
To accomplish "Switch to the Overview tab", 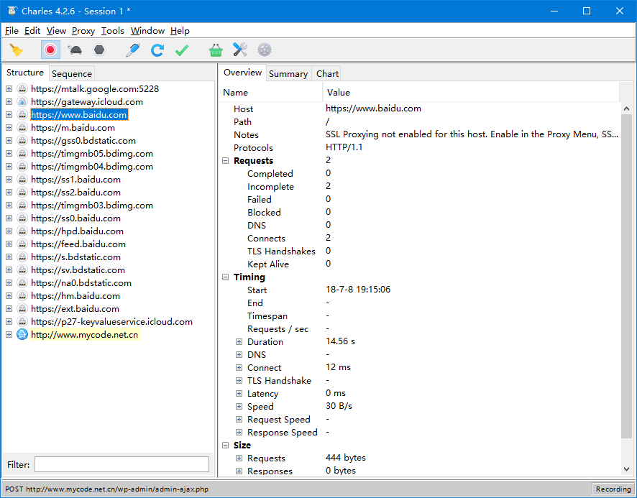I will click(x=242, y=73).
